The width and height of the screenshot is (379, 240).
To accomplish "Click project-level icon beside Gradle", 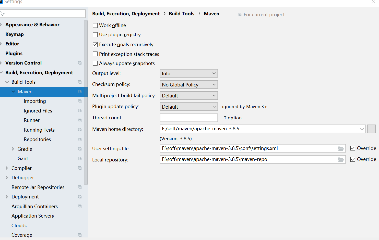I will coord(80,149).
